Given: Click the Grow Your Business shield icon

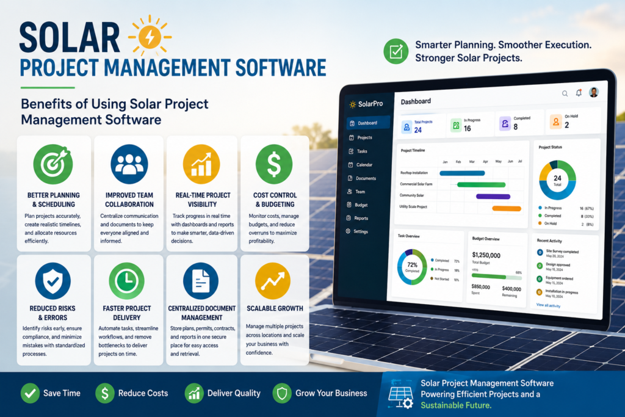Looking at the screenshot, I should 282,393.
